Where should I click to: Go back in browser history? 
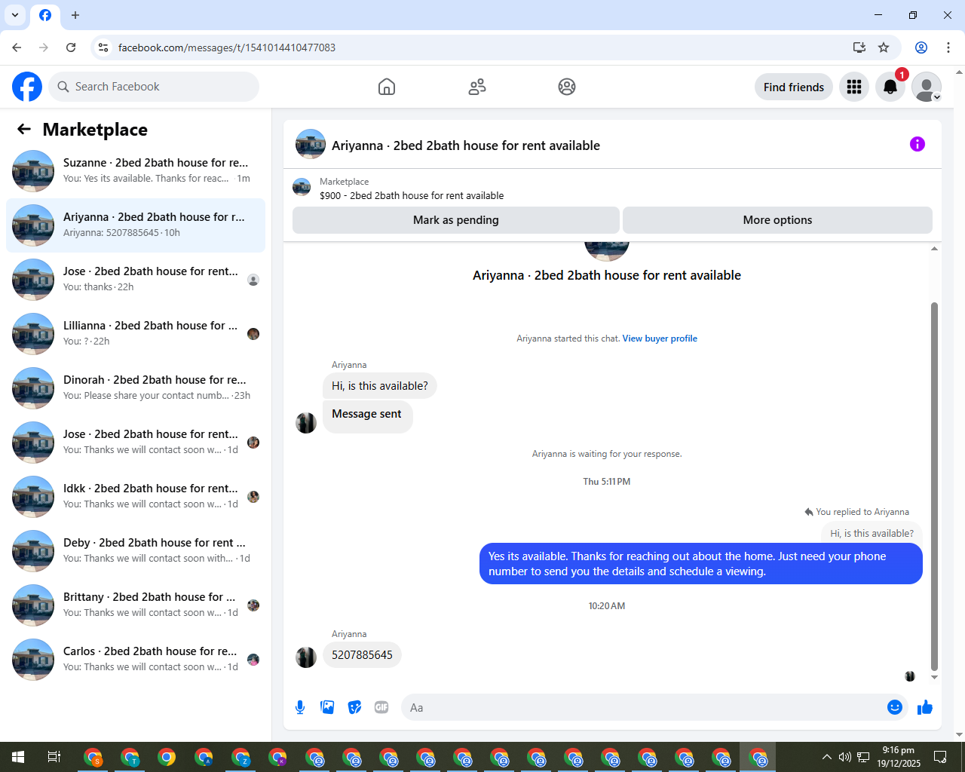[17, 47]
